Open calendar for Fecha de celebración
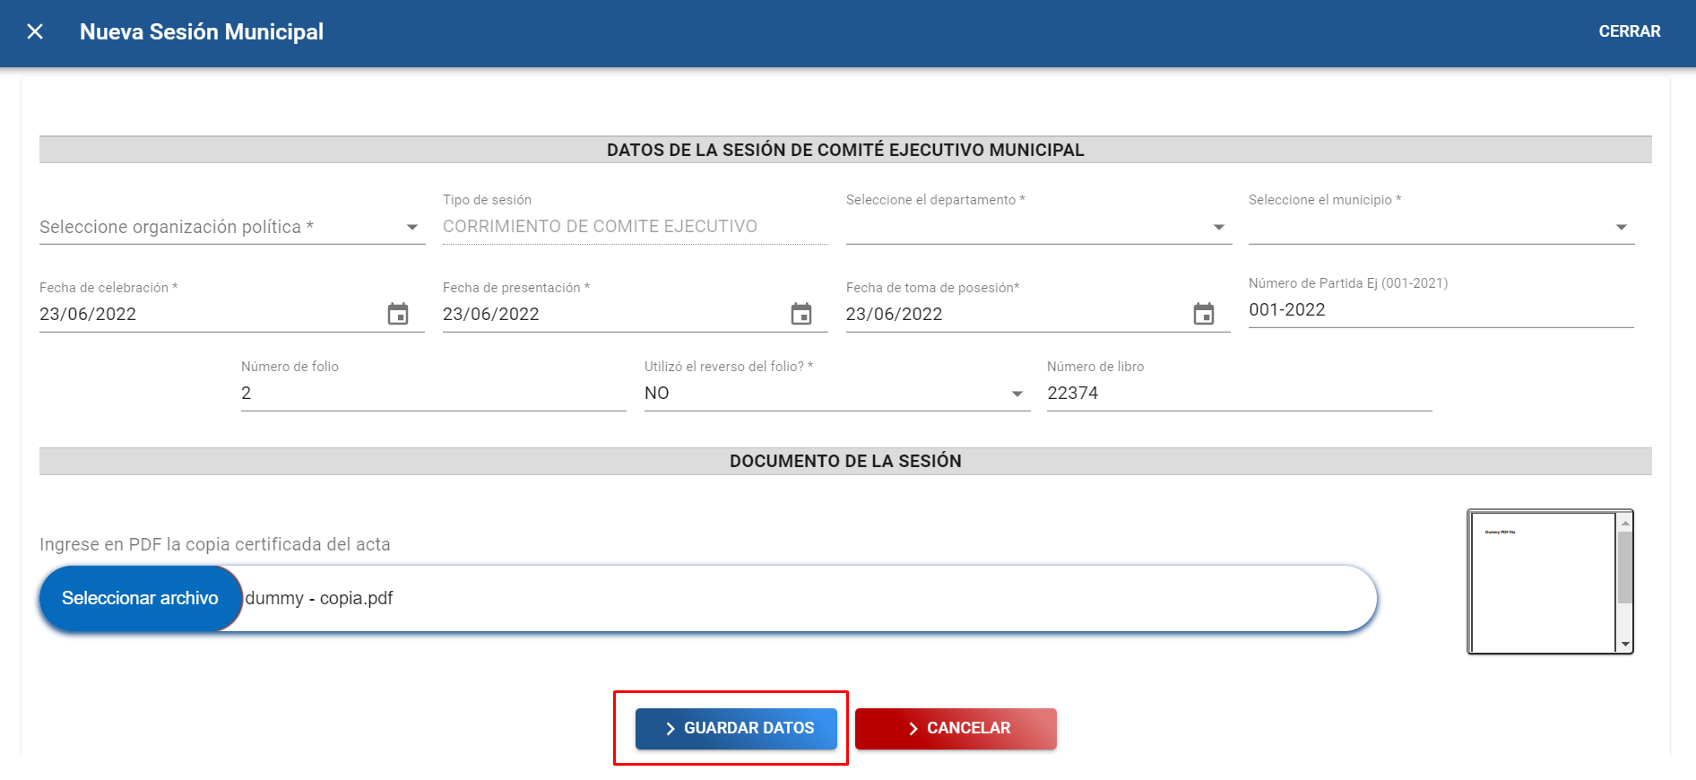Screen dimensions: 1696x780 point(398,314)
